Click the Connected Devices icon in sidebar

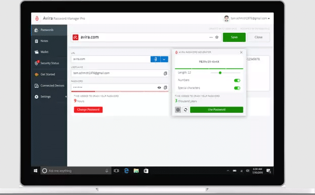click(36, 86)
